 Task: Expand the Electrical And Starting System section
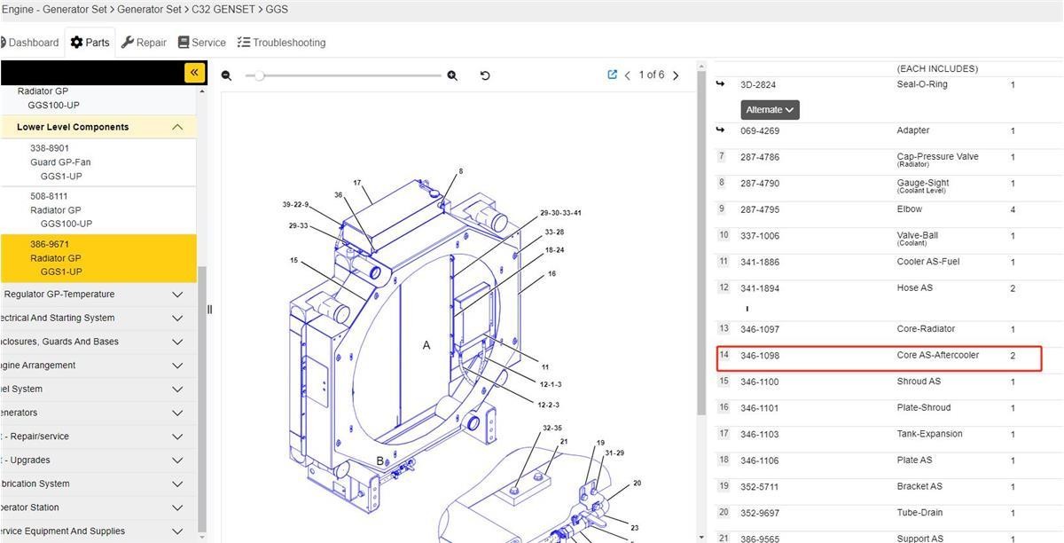click(177, 319)
